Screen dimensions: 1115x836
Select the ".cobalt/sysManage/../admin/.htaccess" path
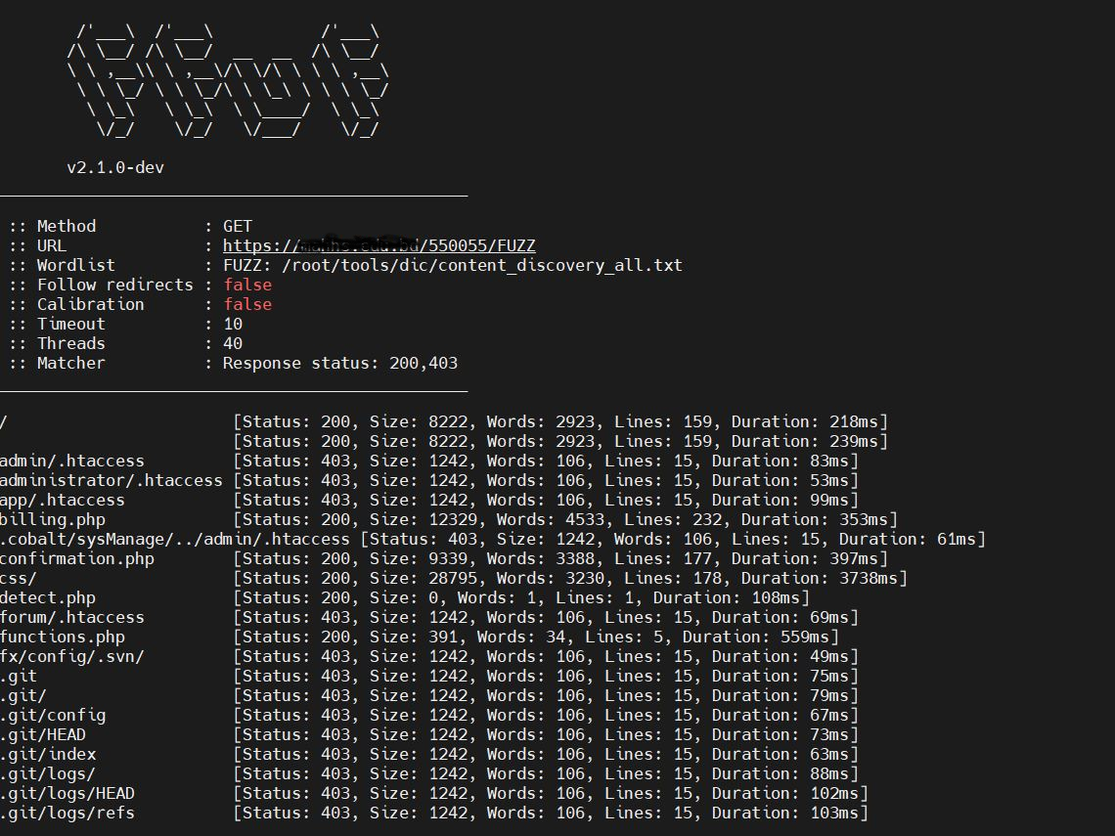point(175,539)
